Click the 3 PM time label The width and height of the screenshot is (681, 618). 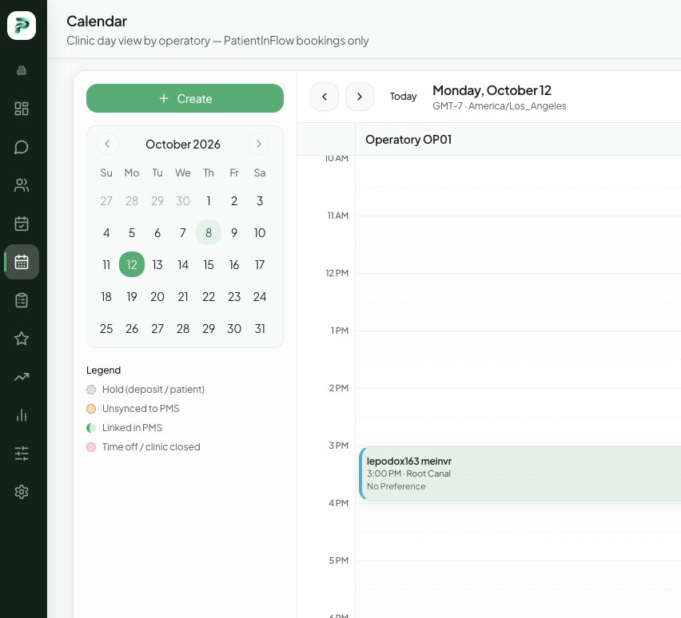pos(339,446)
